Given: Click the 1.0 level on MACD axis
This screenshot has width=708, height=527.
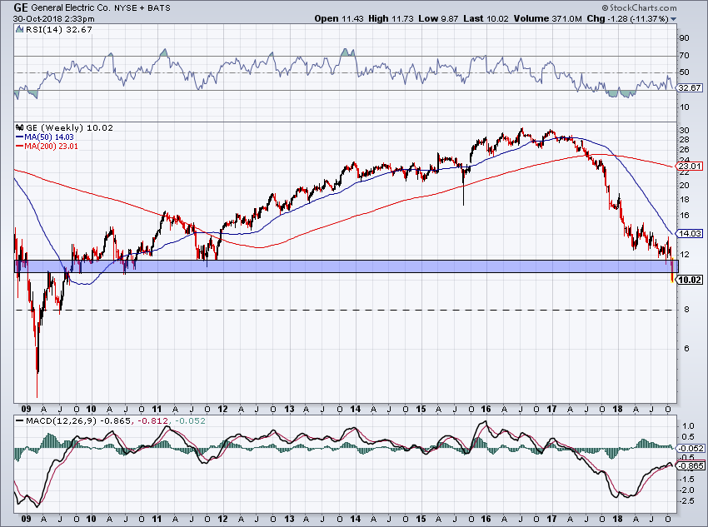Looking at the screenshot, I should [688, 426].
